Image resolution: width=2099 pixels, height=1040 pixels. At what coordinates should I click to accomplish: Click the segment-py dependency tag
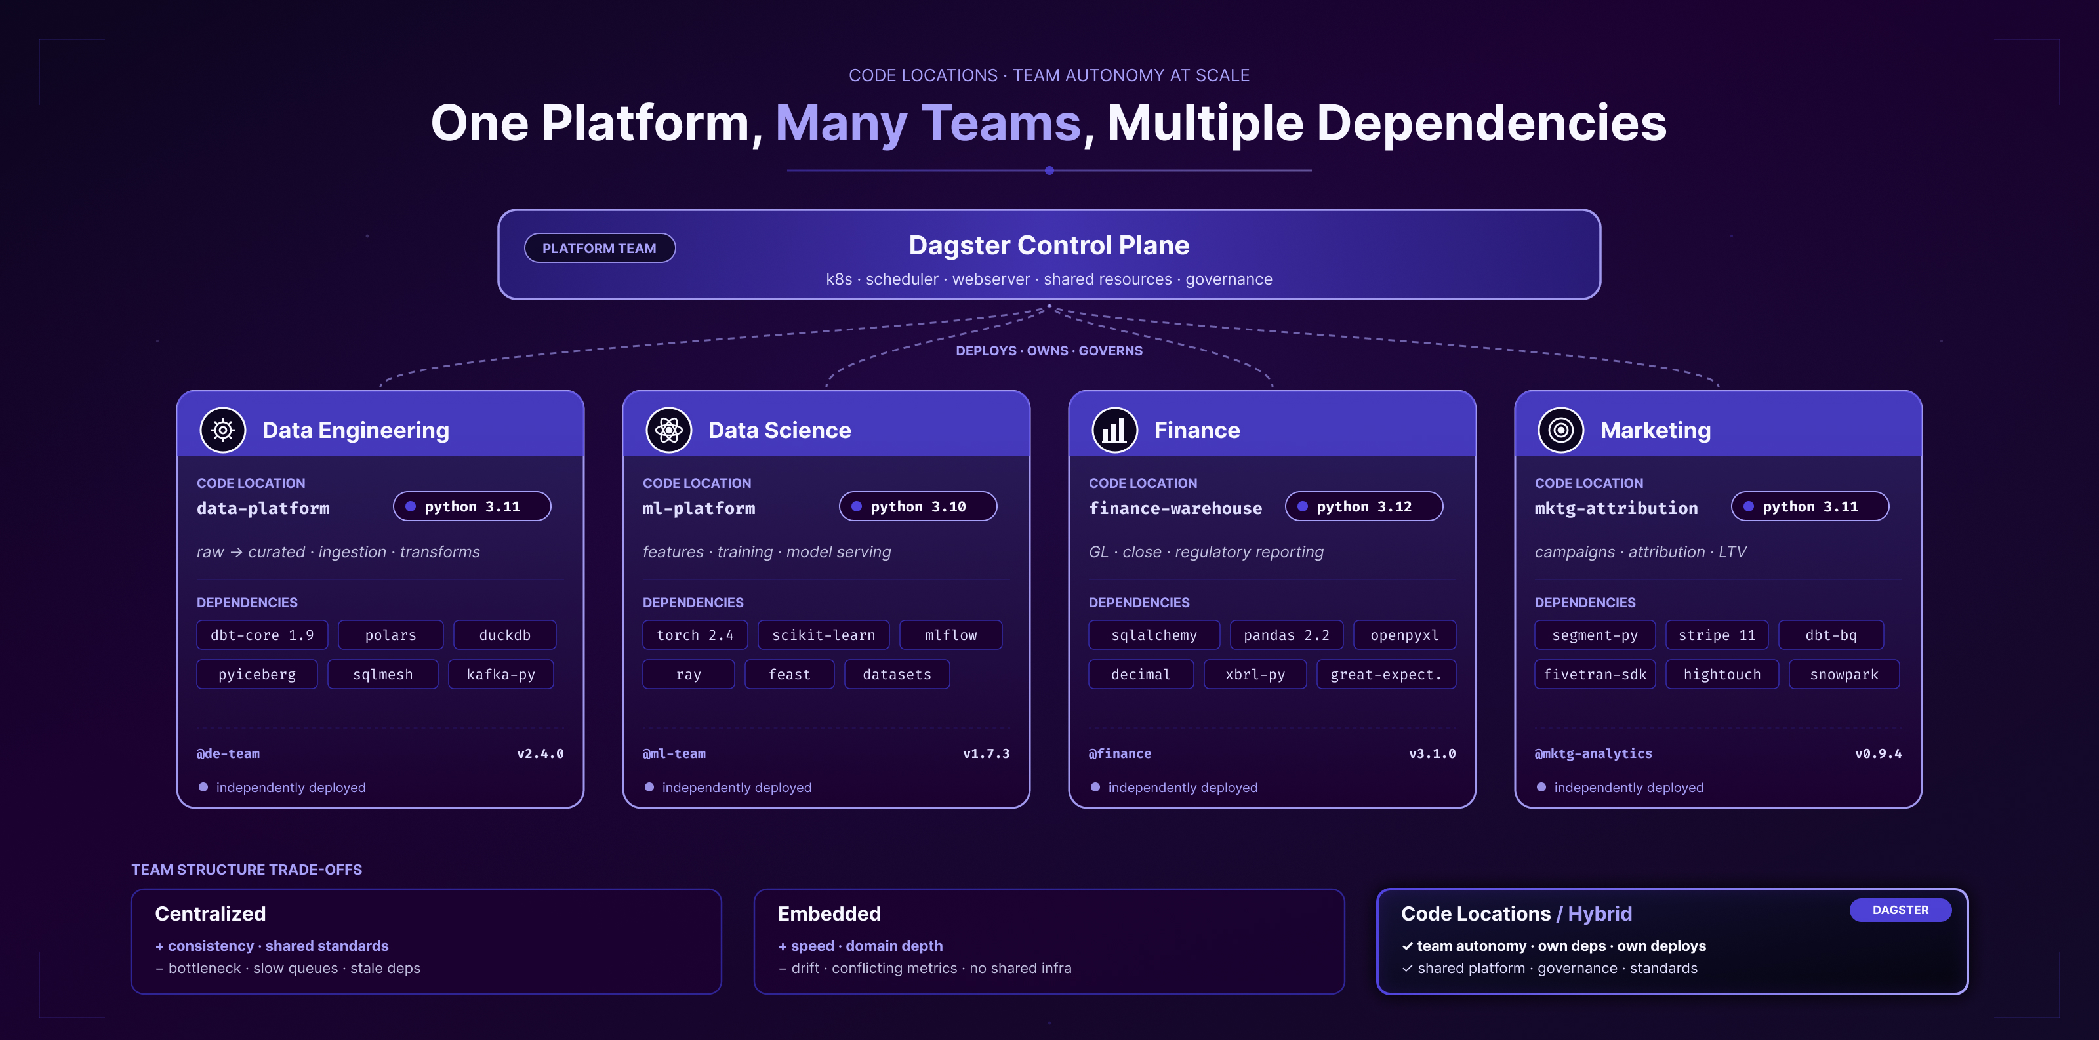coord(1595,635)
